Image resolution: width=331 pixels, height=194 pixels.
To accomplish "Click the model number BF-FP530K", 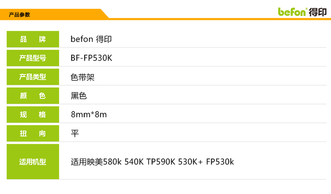I will pos(91,58).
